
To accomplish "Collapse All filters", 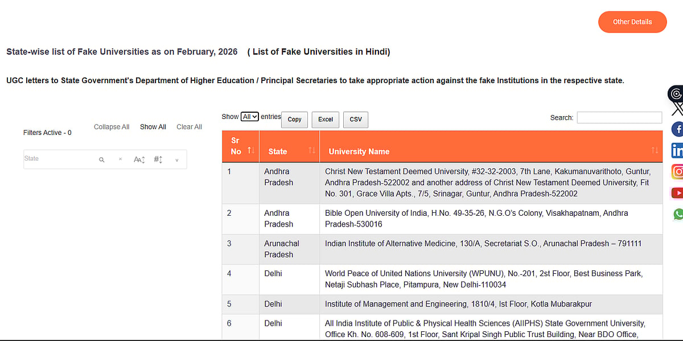I will 112,126.
